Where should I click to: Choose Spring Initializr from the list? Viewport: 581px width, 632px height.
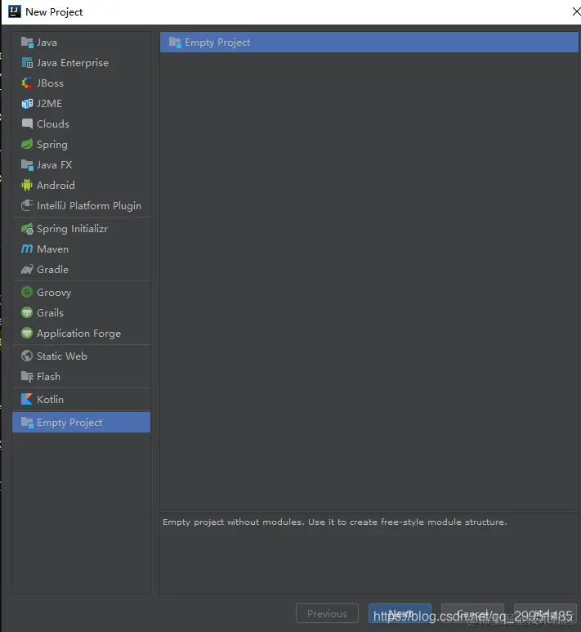point(82,229)
